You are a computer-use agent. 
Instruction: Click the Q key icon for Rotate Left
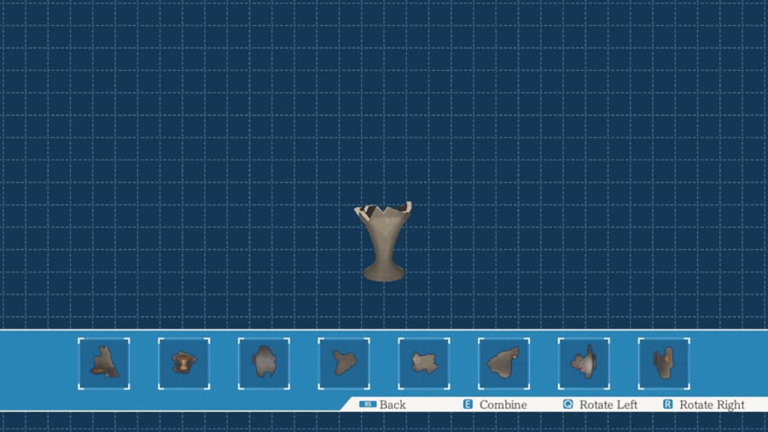(x=567, y=404)
